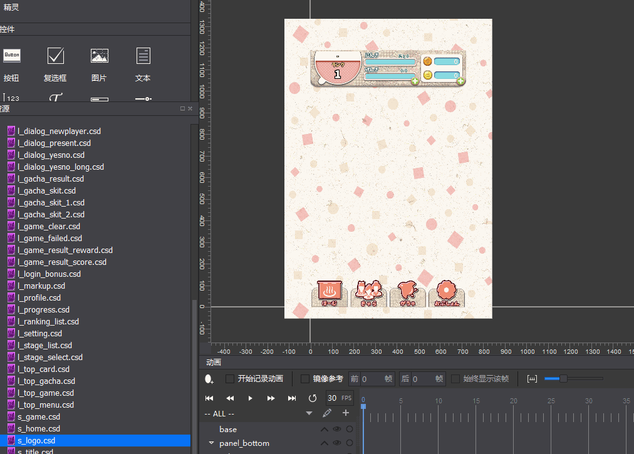Click the plus icon to add animation
Viewport: 634px width, 454px height.
pyautogui.click(x=345, y=413)
